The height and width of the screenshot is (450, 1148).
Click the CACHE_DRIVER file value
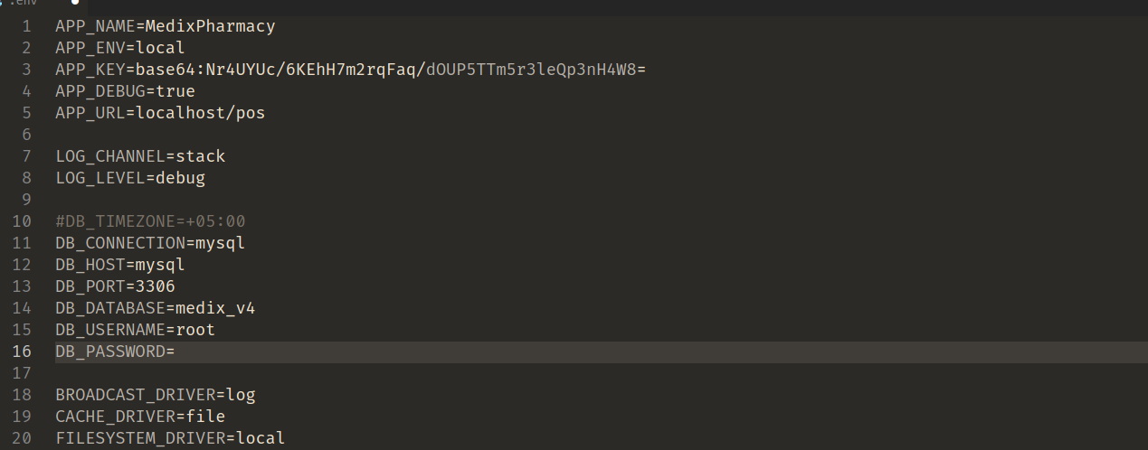204,417
